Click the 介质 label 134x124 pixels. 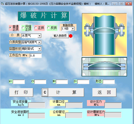pyautogui.click(x=15, y=35)
